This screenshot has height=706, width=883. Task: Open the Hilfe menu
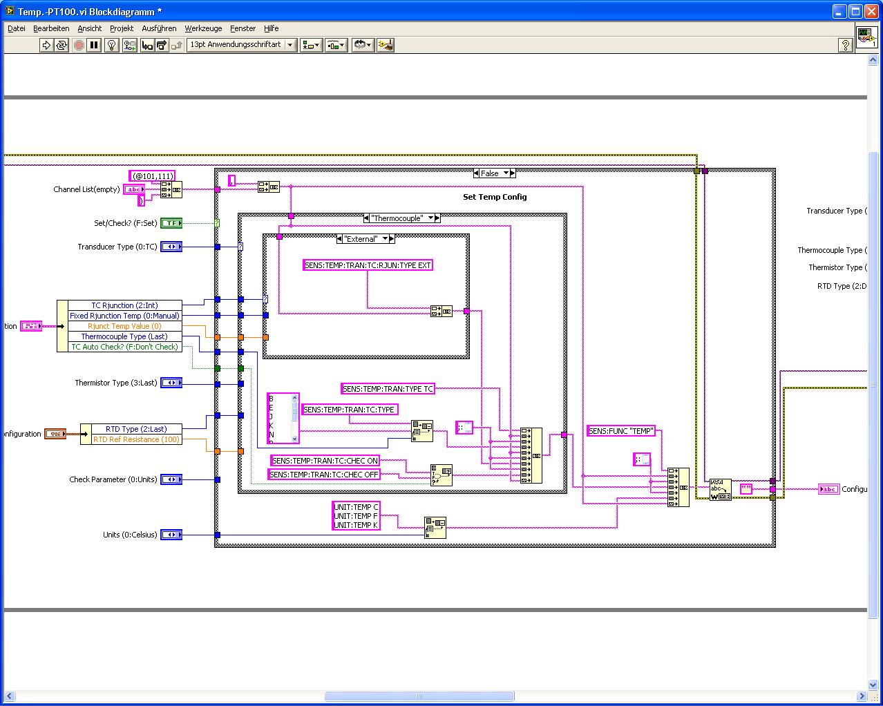pyautogui.click(x=272, y=28)
